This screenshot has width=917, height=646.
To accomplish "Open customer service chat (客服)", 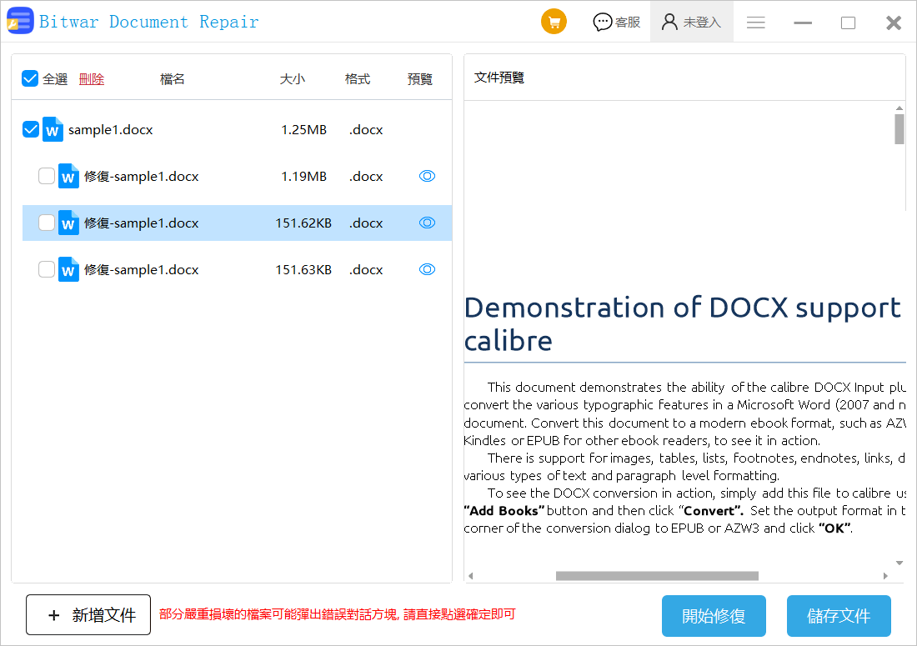I will tap(616, 23).
